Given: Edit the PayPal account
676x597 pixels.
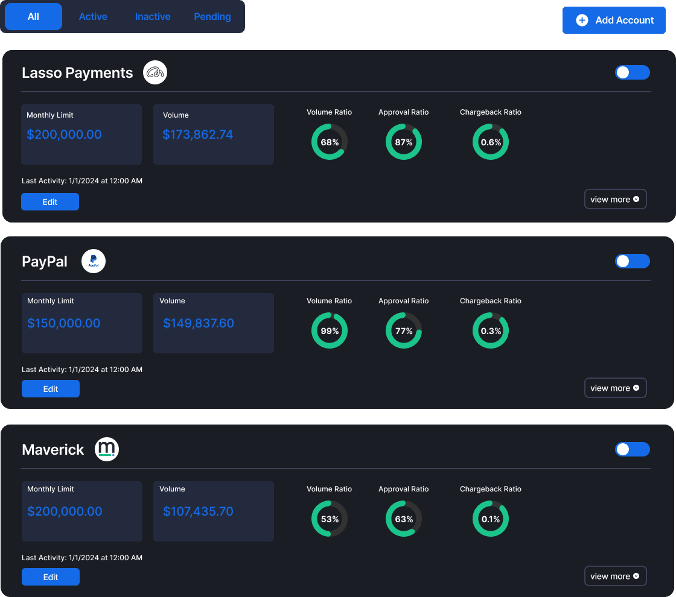Looking at the screenshot, I should tap(51, 388).
